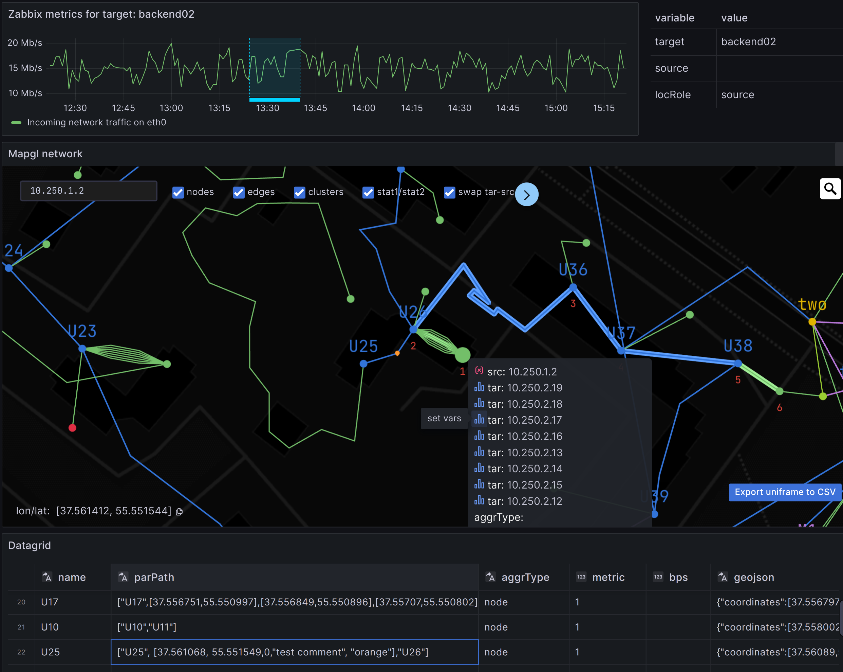
Task: Click the red node below U23
Action: coord(72,428)
